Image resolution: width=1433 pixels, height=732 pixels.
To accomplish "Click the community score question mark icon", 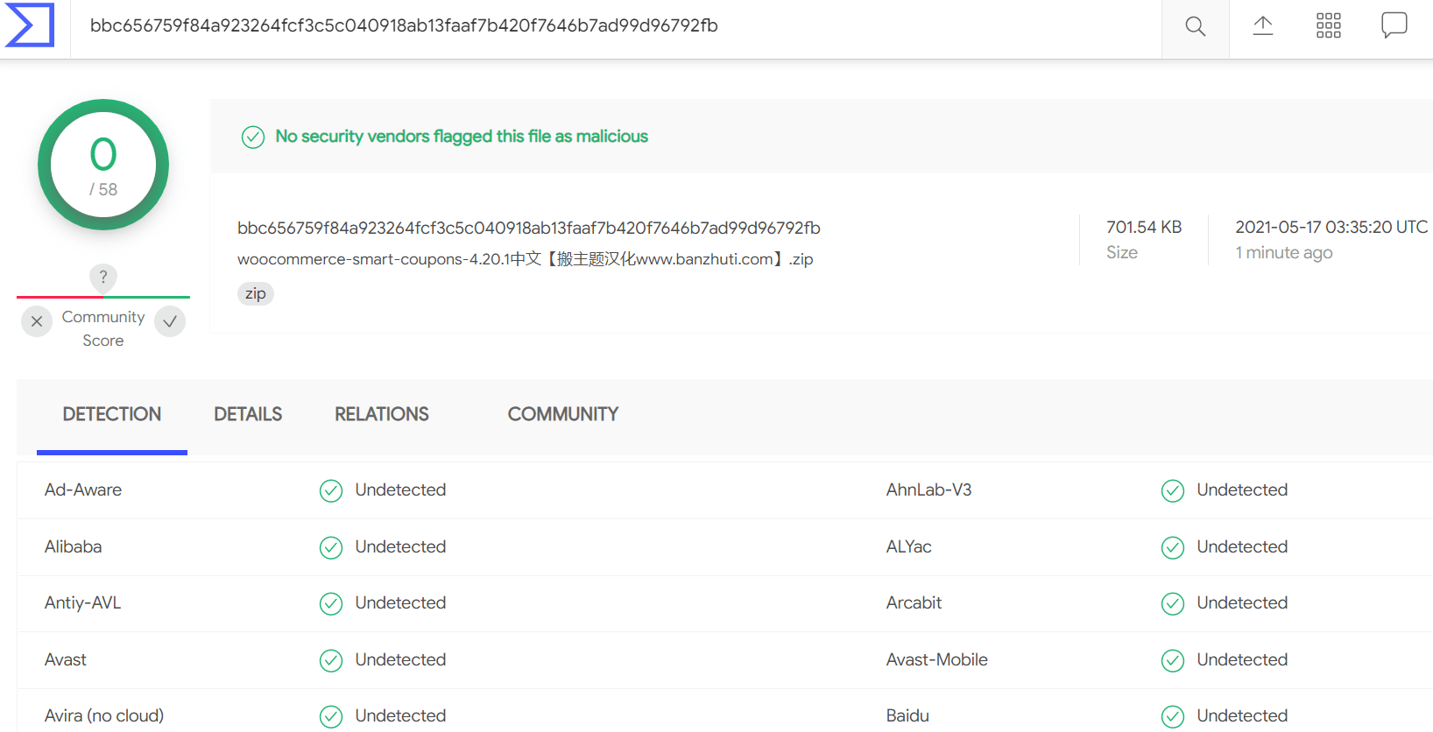I will point(103,278).
